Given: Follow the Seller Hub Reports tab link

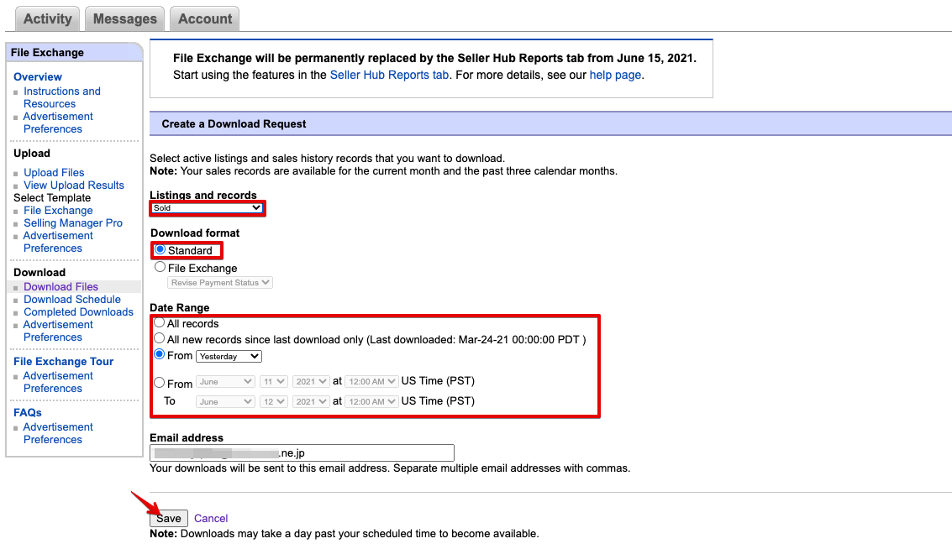Looking at the screenshot, I should [x=389, y=76].
